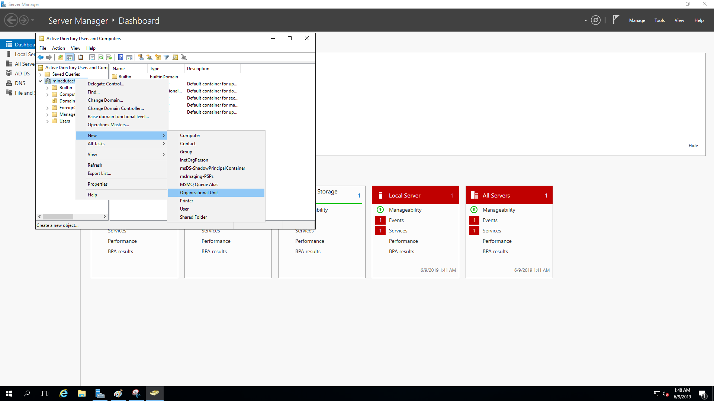This screenshot has width=714, height=401.
Task: Click the tree pane horizontal scrollbar
Action: 58,216
